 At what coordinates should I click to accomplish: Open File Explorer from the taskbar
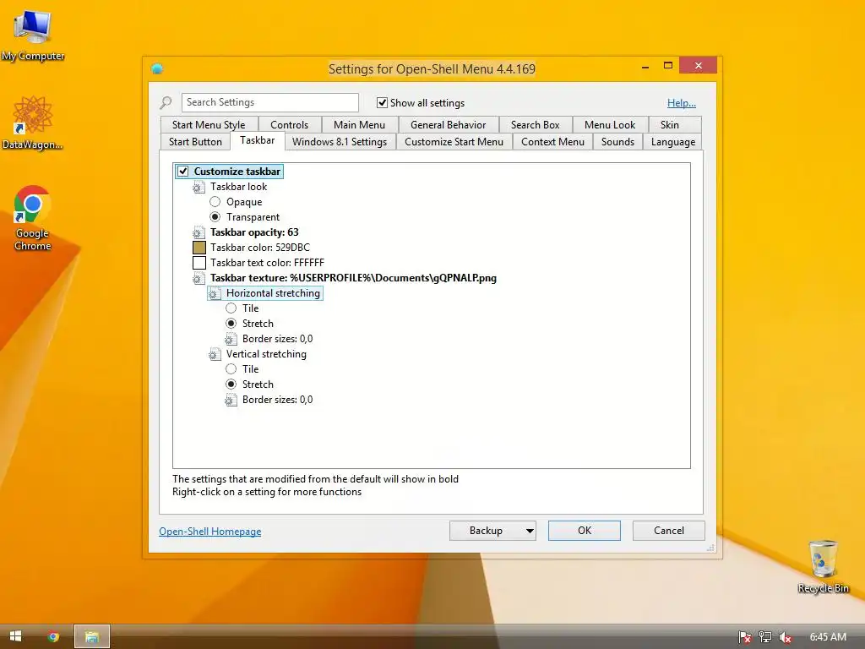pos(91,636)
